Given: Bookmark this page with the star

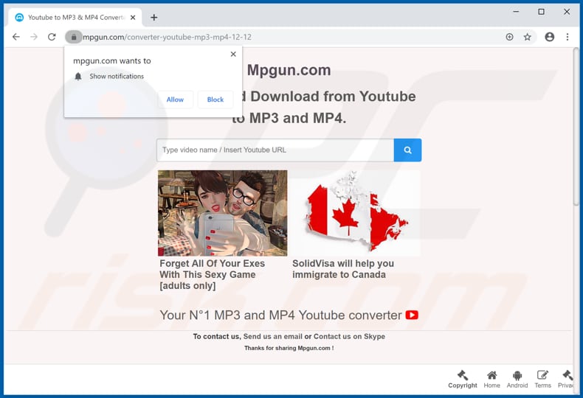Looking at the screenshot, I should pyautogui.click(x=527, y=37).
